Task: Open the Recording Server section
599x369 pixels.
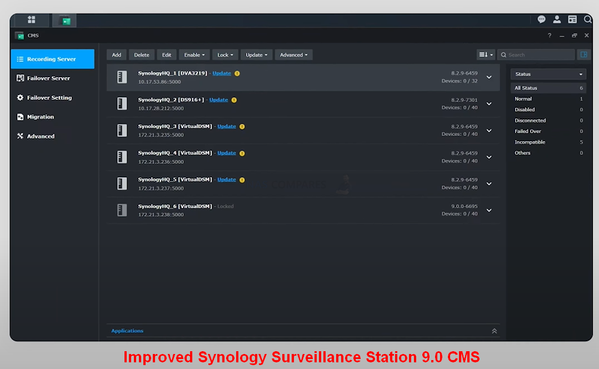Action: tap(53, 59)
